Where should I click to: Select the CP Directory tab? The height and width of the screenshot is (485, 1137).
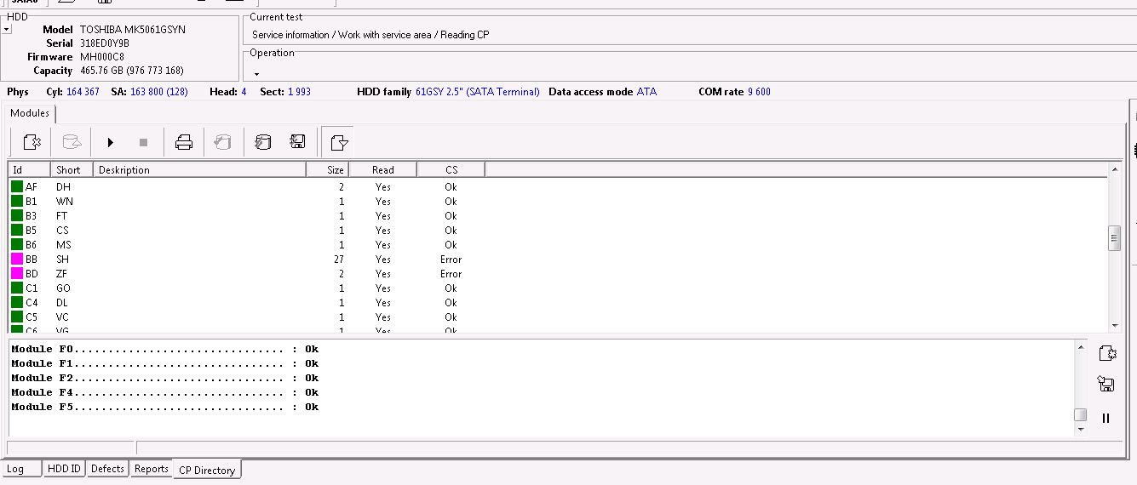207,470
